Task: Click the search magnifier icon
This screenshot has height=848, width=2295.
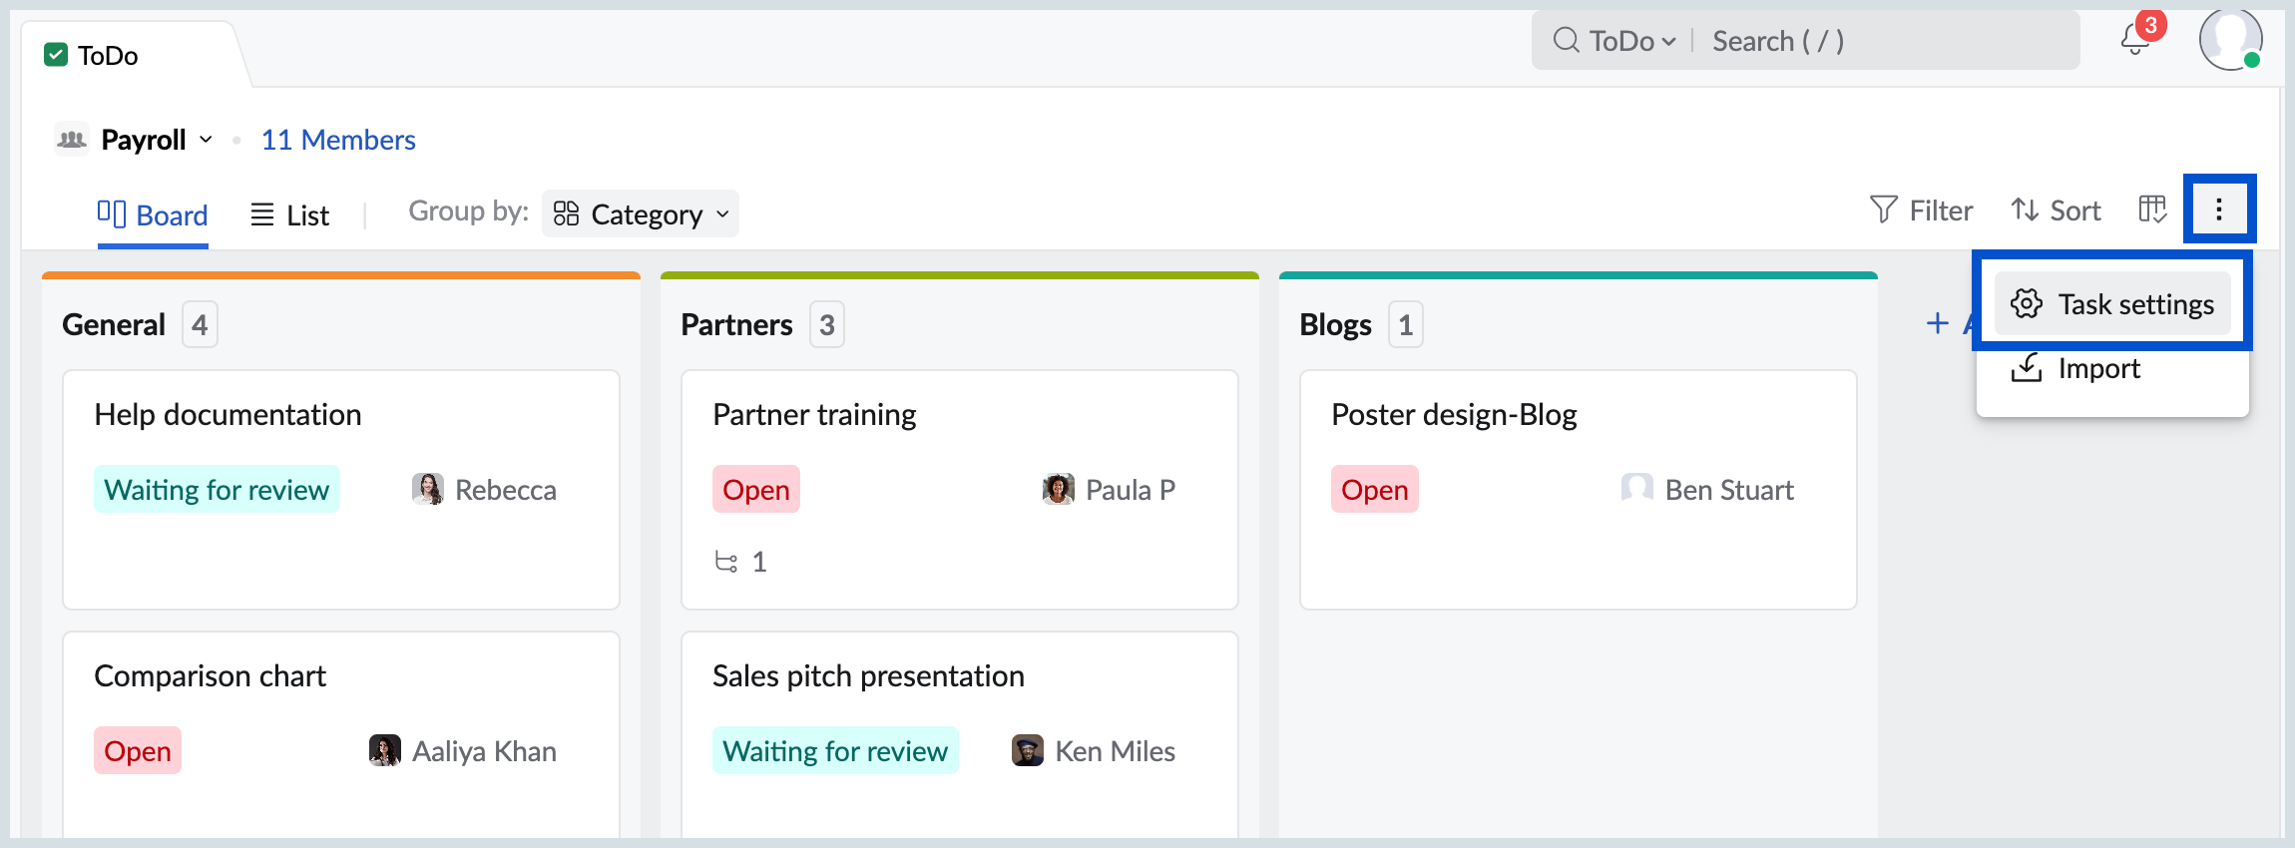Action: pyautogui.click(x=1566, y=41)
